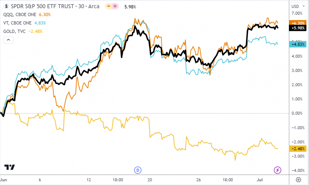This screenshot has width=309, height=185.
Task: Click the yellow −2.48% price label
Action: pyautogui.click(x=298, y=149)
